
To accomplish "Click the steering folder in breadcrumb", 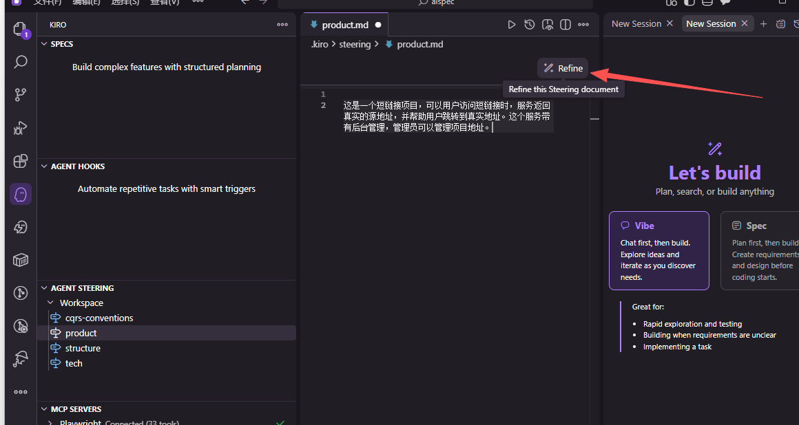I will [354, 44].
